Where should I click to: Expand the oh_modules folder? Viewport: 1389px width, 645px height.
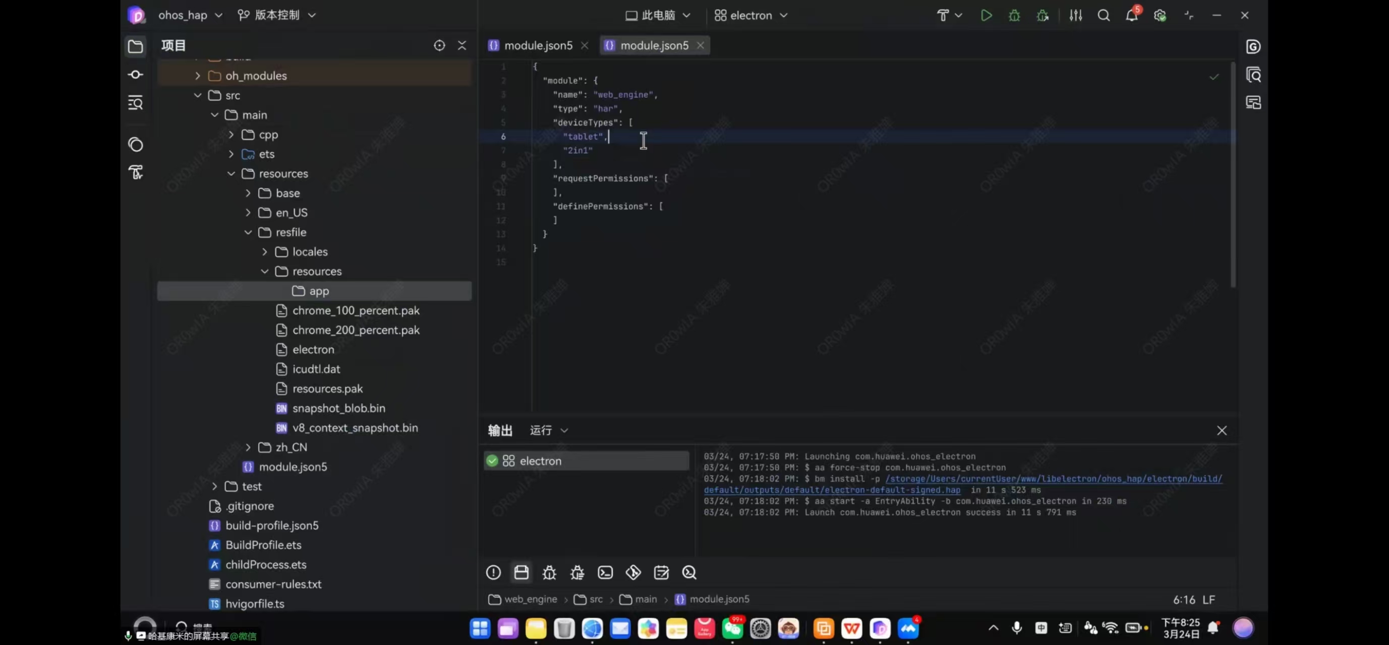[x=198, y=76]
